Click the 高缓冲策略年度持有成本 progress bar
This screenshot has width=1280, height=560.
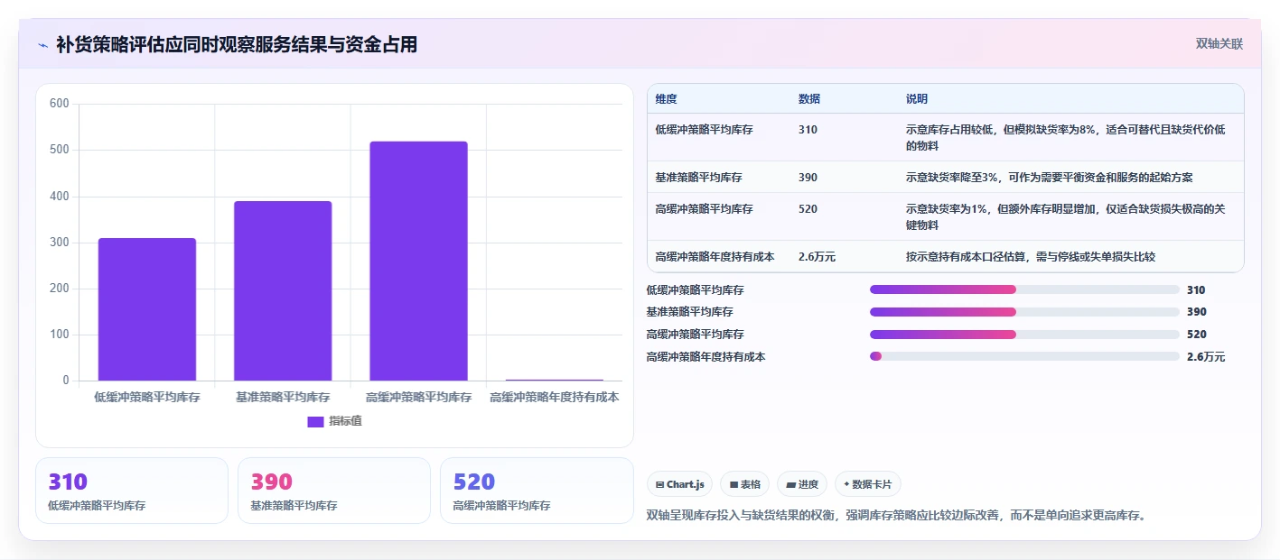click(1024, 357)
